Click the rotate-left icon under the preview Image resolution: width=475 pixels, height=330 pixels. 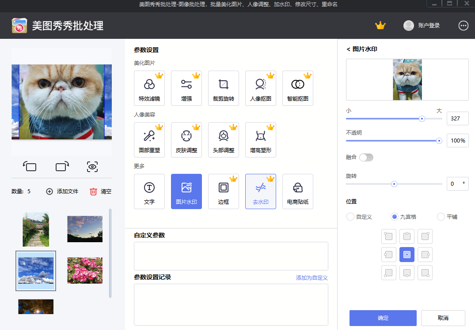[29, 167]
